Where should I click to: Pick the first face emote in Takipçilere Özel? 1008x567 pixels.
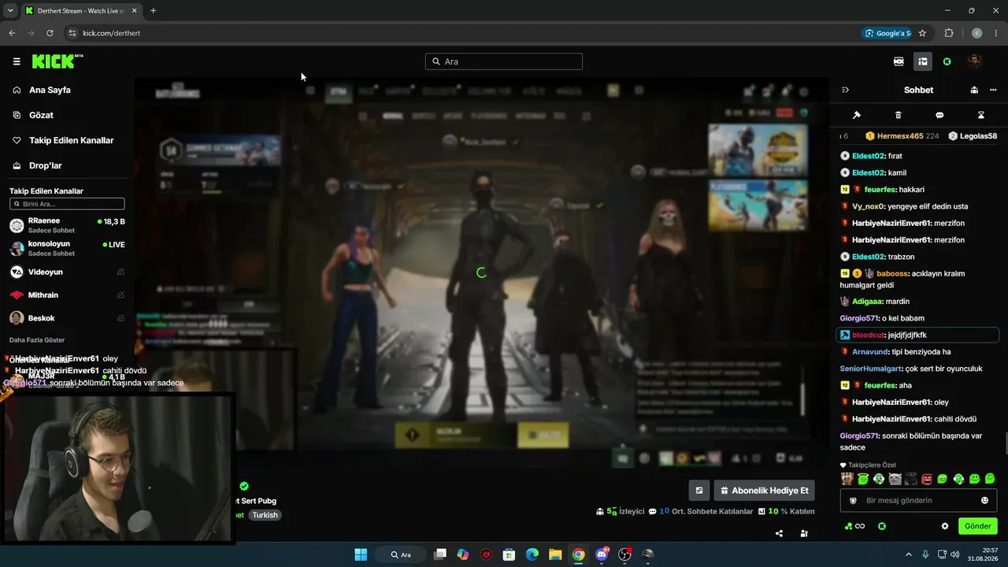click(x=847, y=479)
